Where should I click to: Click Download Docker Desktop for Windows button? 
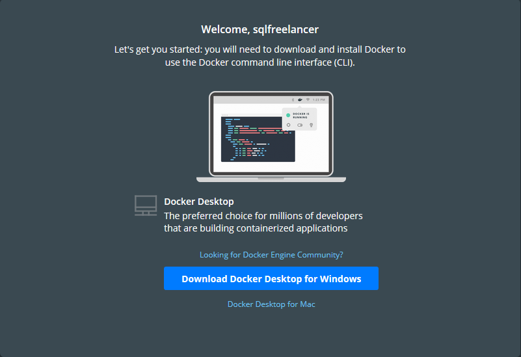tap(271, 278)
